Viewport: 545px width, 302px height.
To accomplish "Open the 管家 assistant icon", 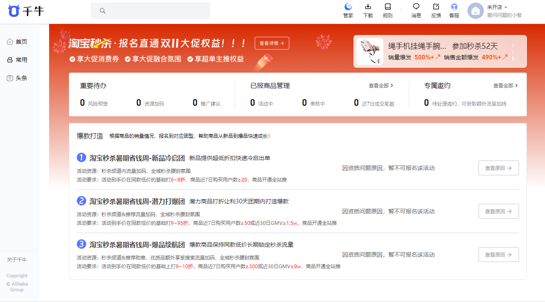I will click(348, 7).
